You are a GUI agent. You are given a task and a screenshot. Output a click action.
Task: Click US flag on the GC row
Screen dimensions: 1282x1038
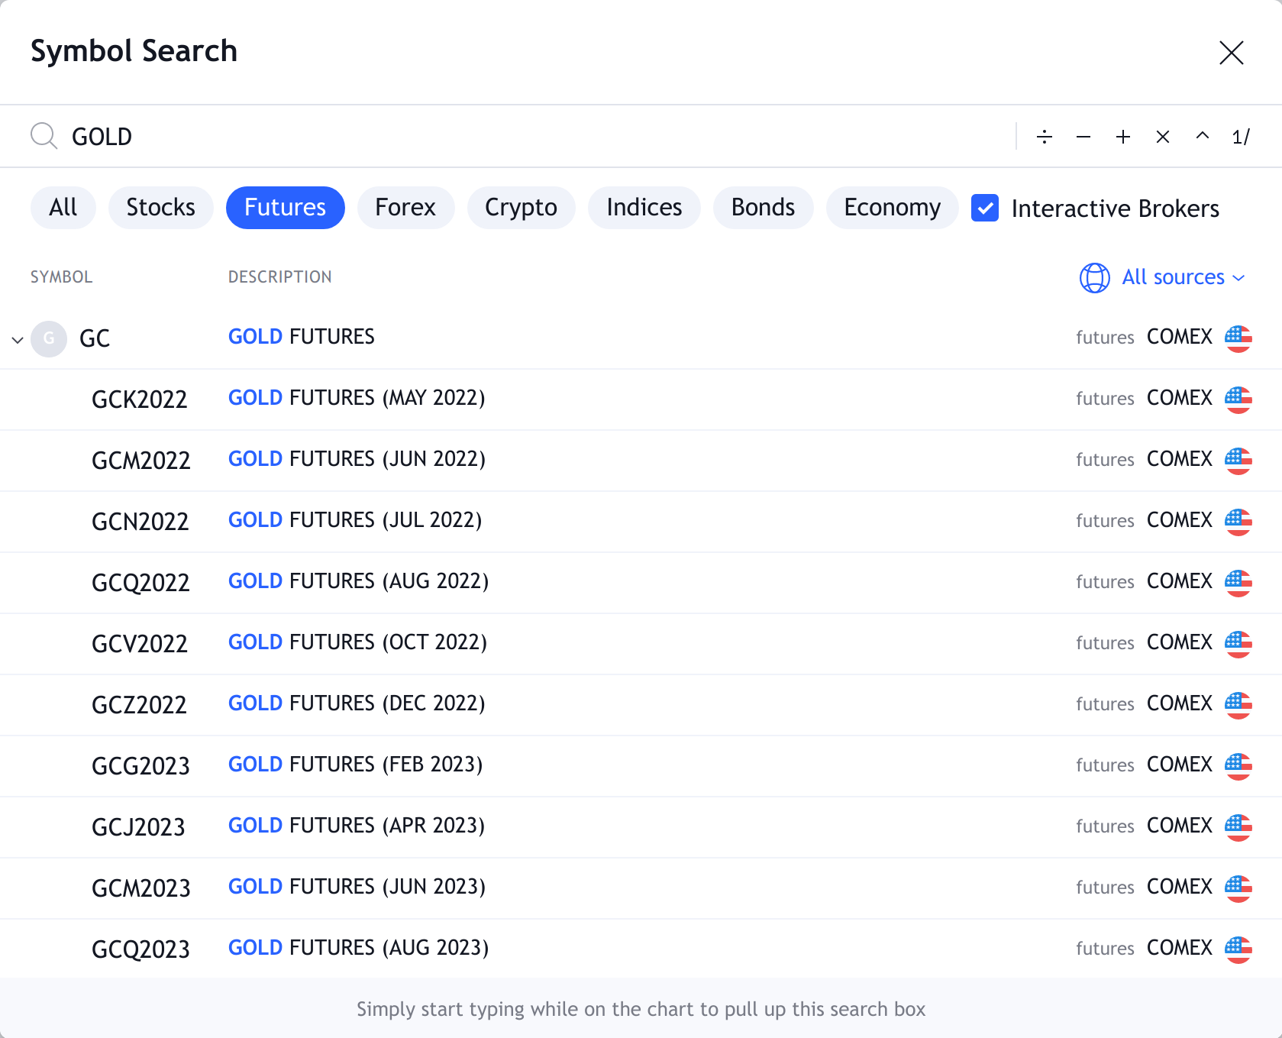(x=1238, y=338)
